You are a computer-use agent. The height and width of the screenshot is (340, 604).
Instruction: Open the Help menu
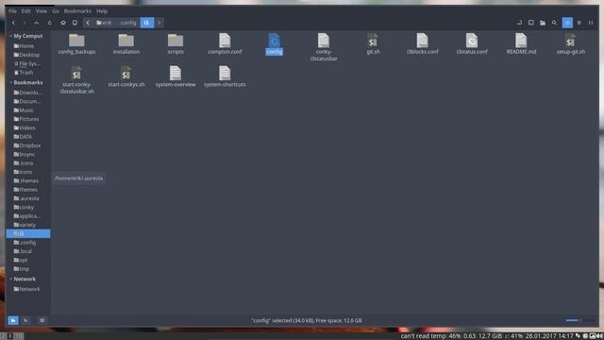pos(102,11)
